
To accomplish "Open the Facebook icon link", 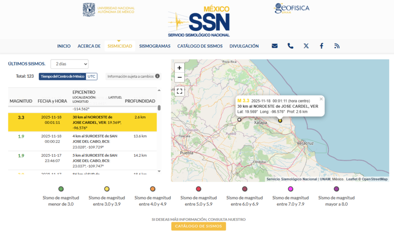I will coord(322,46).
